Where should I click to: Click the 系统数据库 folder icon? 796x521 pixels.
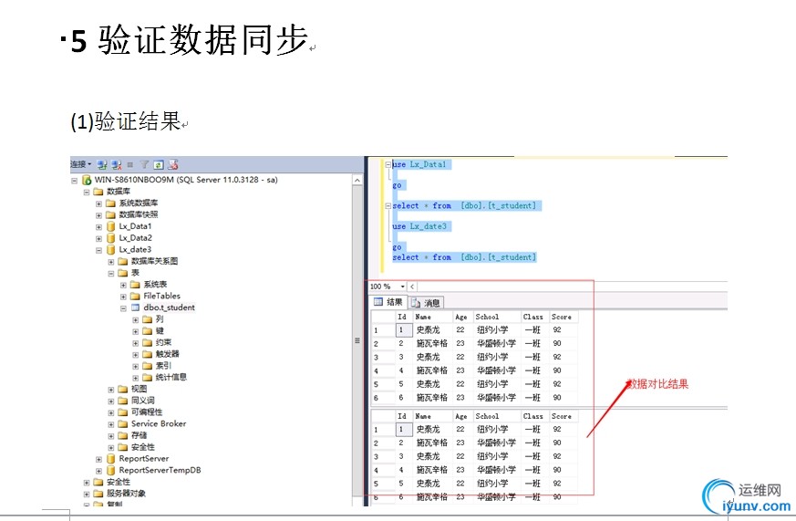110,203
